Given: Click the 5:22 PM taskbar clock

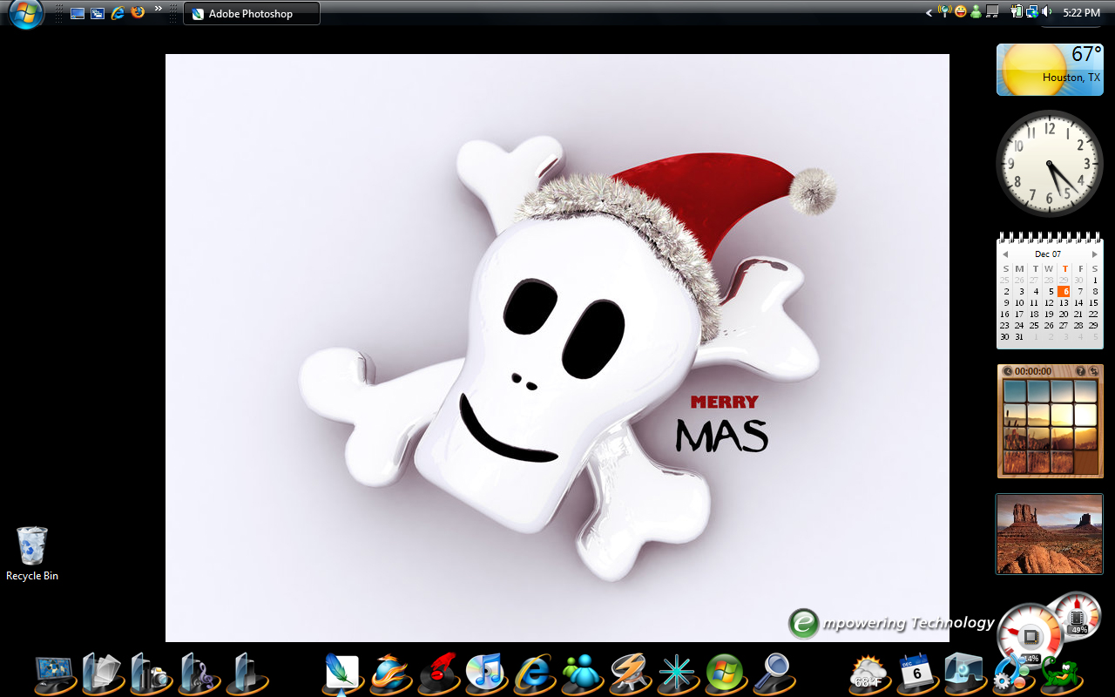Looking at the screenshot, I should (1081, 13).
